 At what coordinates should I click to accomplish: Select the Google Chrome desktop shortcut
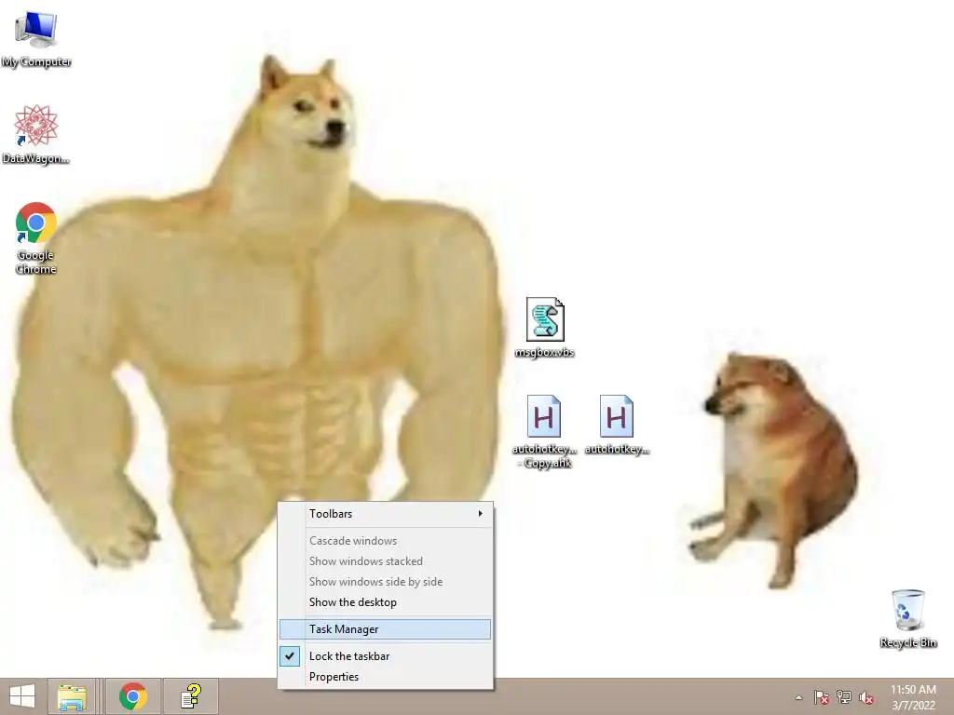click(x=36, y=237)
